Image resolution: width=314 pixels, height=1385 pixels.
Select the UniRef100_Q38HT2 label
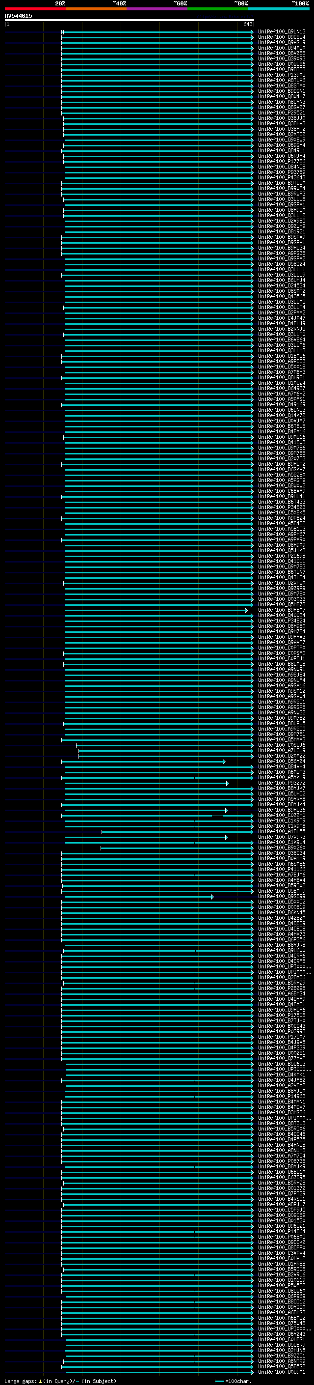pos(282,129)
